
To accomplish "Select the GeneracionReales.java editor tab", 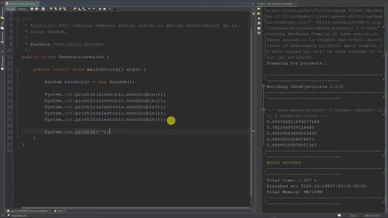I will [22, 4].
